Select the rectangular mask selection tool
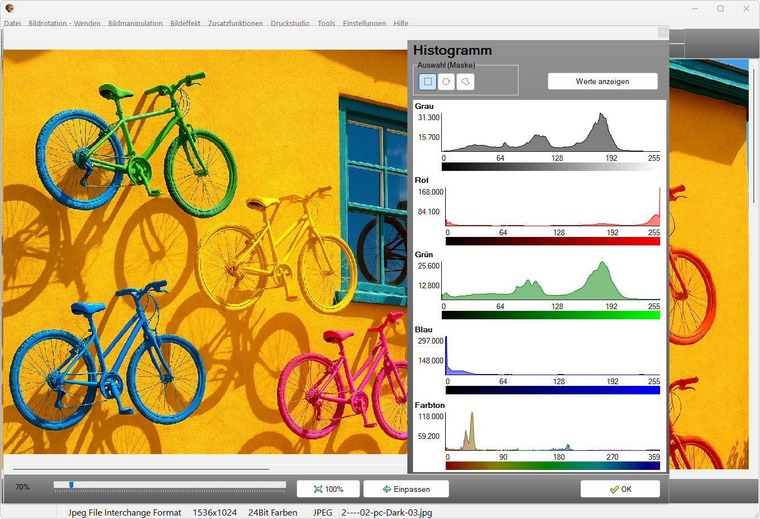Screen dimensions: 760x519 pyautogui.click(x=428, y=82)
